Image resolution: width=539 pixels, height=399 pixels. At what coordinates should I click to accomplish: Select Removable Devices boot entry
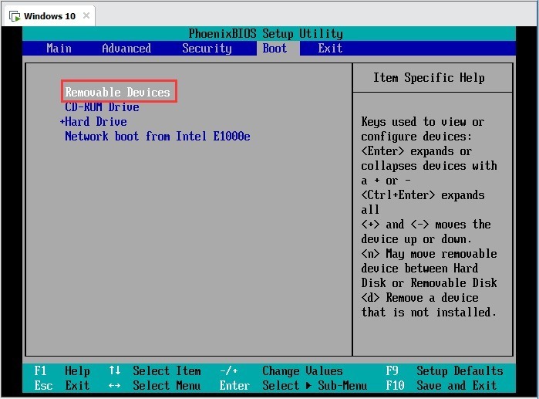tap(118, 92)
